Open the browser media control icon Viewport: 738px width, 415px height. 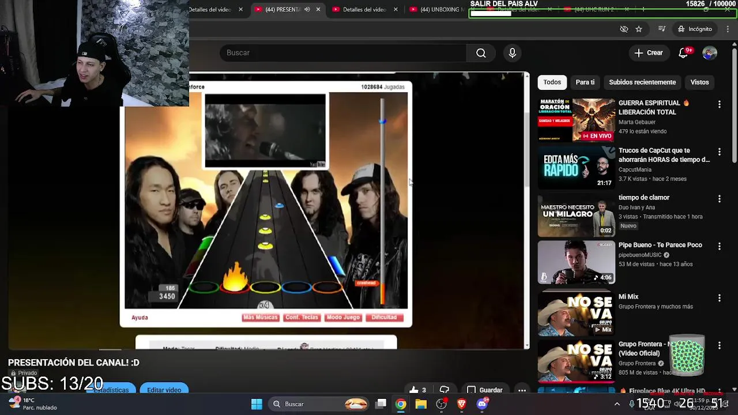point(662,29)
